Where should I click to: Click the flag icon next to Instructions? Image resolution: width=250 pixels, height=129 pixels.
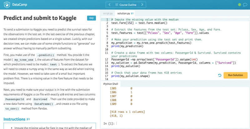(x=28, y=119)
